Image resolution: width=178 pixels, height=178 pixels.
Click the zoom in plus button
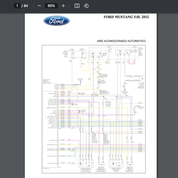(63, 6)
